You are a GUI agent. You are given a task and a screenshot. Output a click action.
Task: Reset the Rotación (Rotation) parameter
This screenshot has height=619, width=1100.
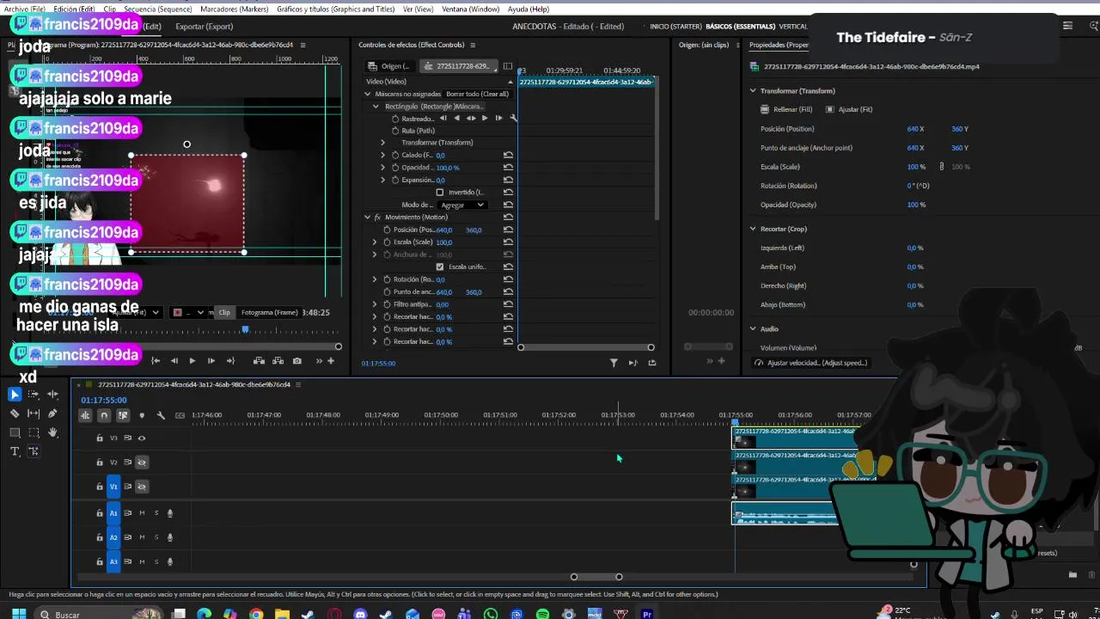[x=508, y=279]
